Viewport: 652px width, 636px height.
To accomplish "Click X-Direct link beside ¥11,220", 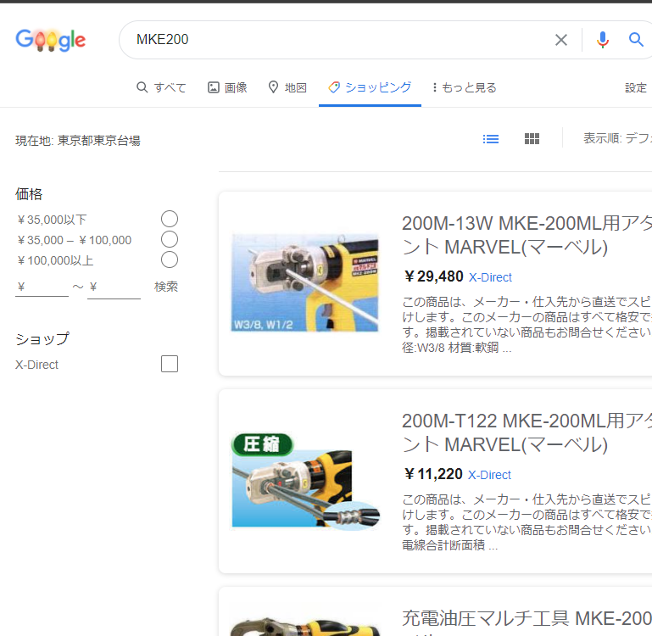I will pos(489,475).
